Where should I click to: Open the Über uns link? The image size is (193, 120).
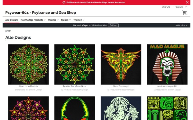(x=166, y=7)
